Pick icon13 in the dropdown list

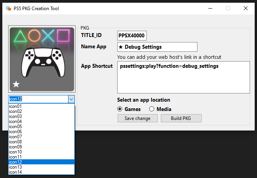pyautogui.click(x=41, y=167)
